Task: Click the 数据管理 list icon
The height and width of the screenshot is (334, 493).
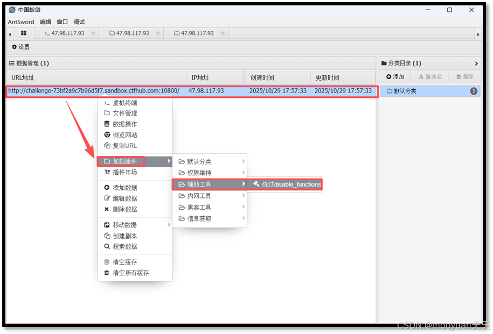Action: tap(11, 63)
